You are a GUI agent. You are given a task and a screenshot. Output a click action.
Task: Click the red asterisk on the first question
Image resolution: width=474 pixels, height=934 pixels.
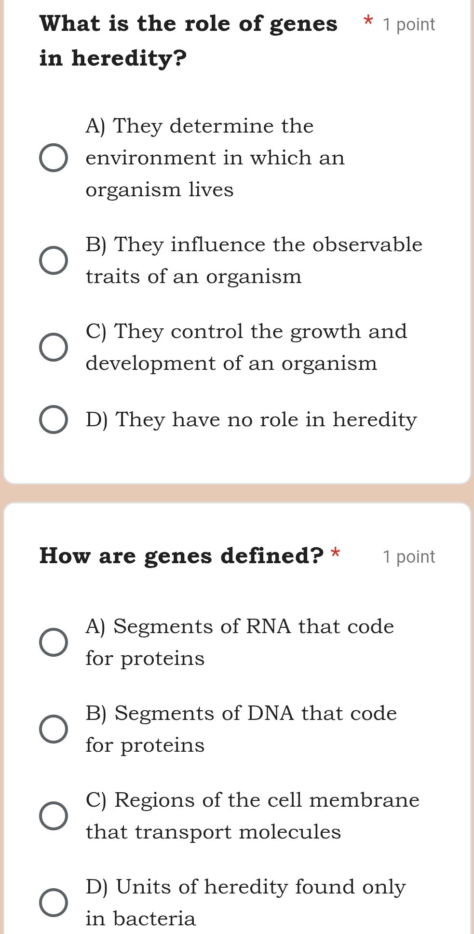368,21
